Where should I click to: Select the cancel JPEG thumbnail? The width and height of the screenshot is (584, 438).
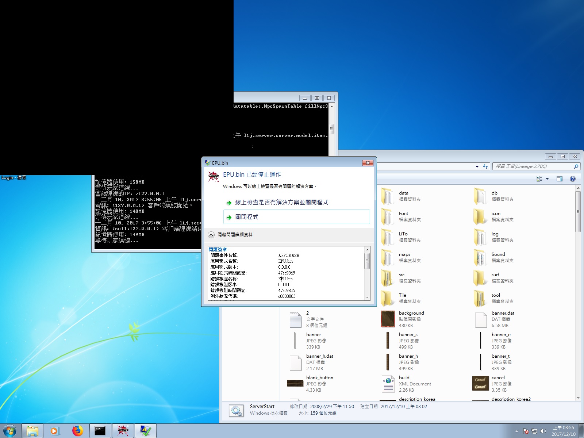click(480, 383)
